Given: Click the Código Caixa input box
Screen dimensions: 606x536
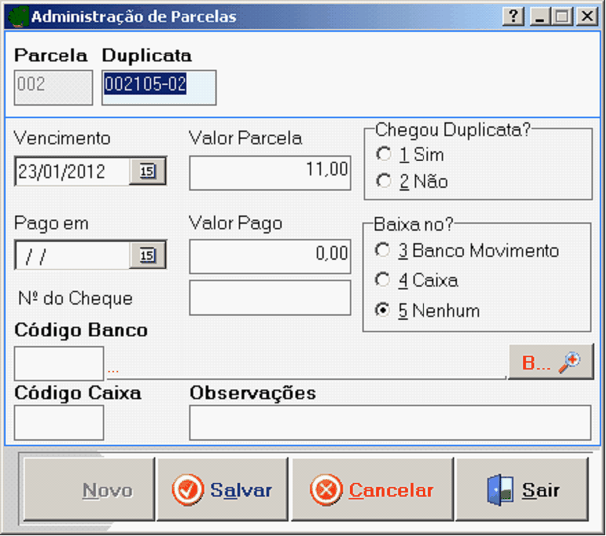Looking at the screenshot, I should 59,423.
